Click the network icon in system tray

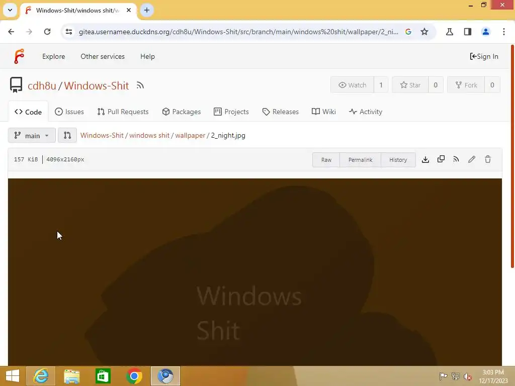tap(456, 376)
